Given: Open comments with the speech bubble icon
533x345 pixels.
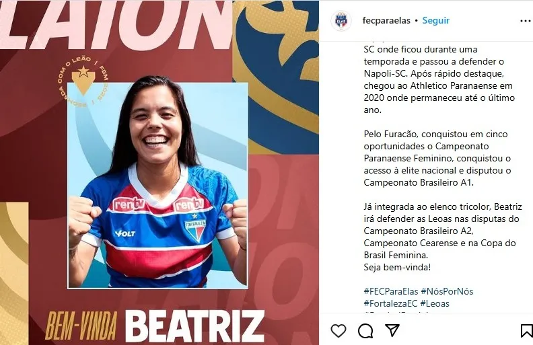Looking at the screenshot, I should 365,330.
